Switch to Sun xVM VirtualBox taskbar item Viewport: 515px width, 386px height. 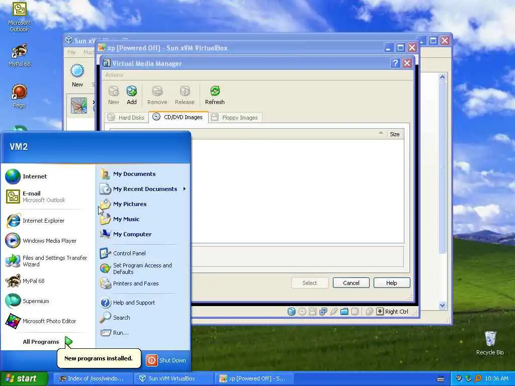pos(174,378)
